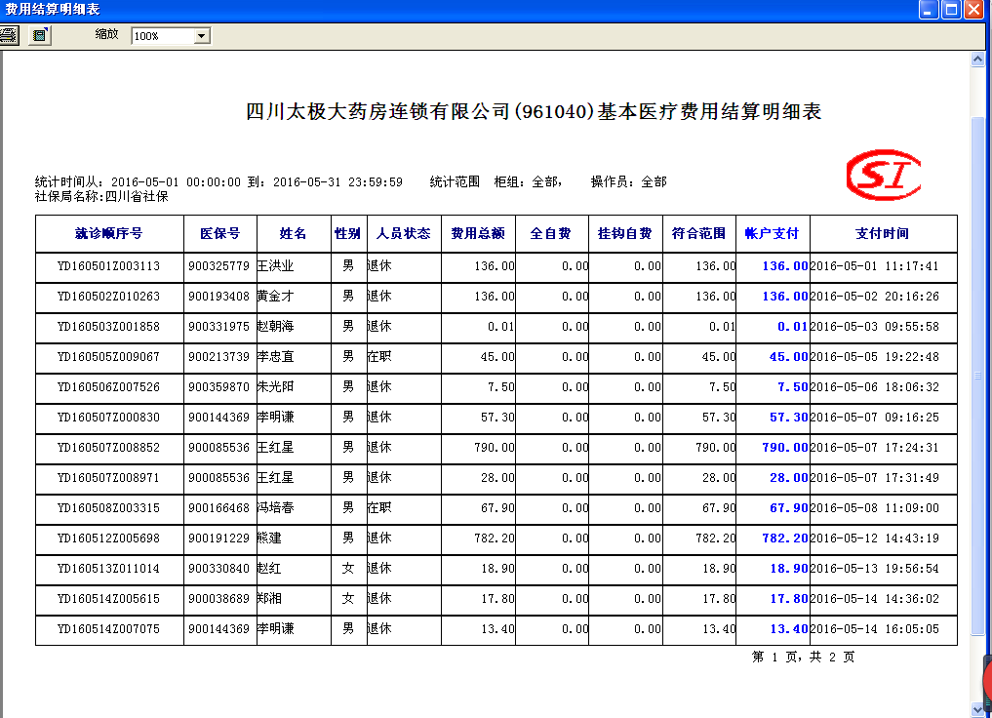
Task: Click the 社保局名称:四川省社保 line
Action: pos(101,197)
